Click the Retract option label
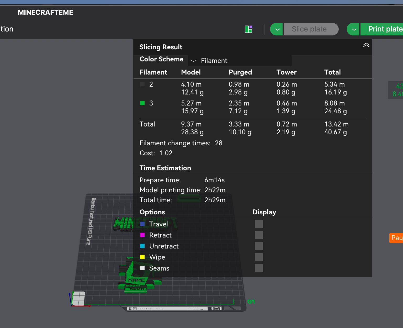The width and height of the screenshot is (403, 328). point(160,235)
